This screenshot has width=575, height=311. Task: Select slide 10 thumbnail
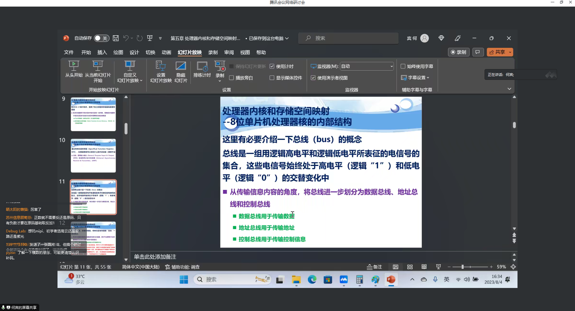click(93, 156)
